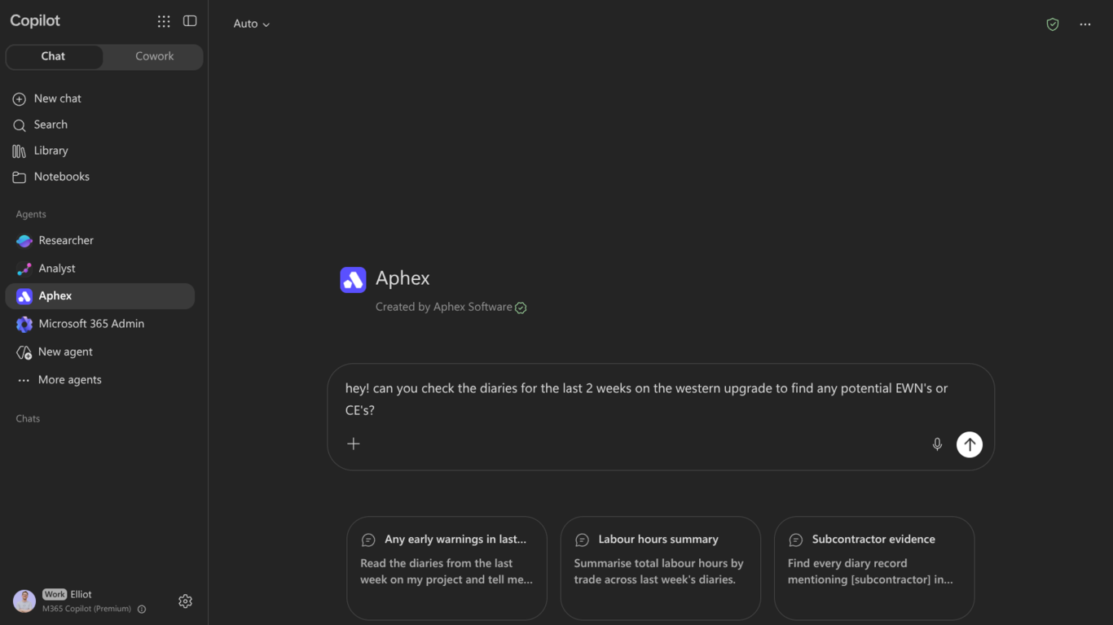Activate the microphone dictation icon
1113x625 pixels.
tap(937, 444)
